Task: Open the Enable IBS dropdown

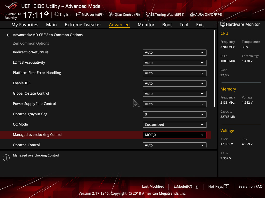Action: point(175,83)
